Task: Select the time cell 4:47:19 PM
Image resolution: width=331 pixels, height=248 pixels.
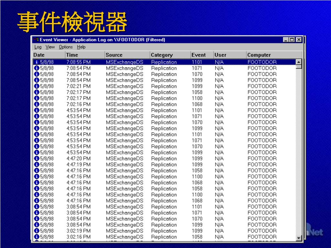Action: click(x=78, y=164)
